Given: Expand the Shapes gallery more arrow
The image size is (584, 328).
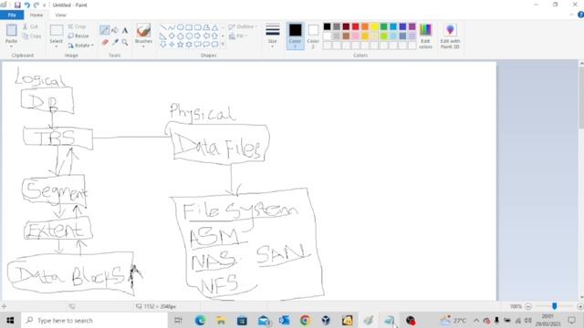Looking at the screenshot, I should tap(223, 45).
